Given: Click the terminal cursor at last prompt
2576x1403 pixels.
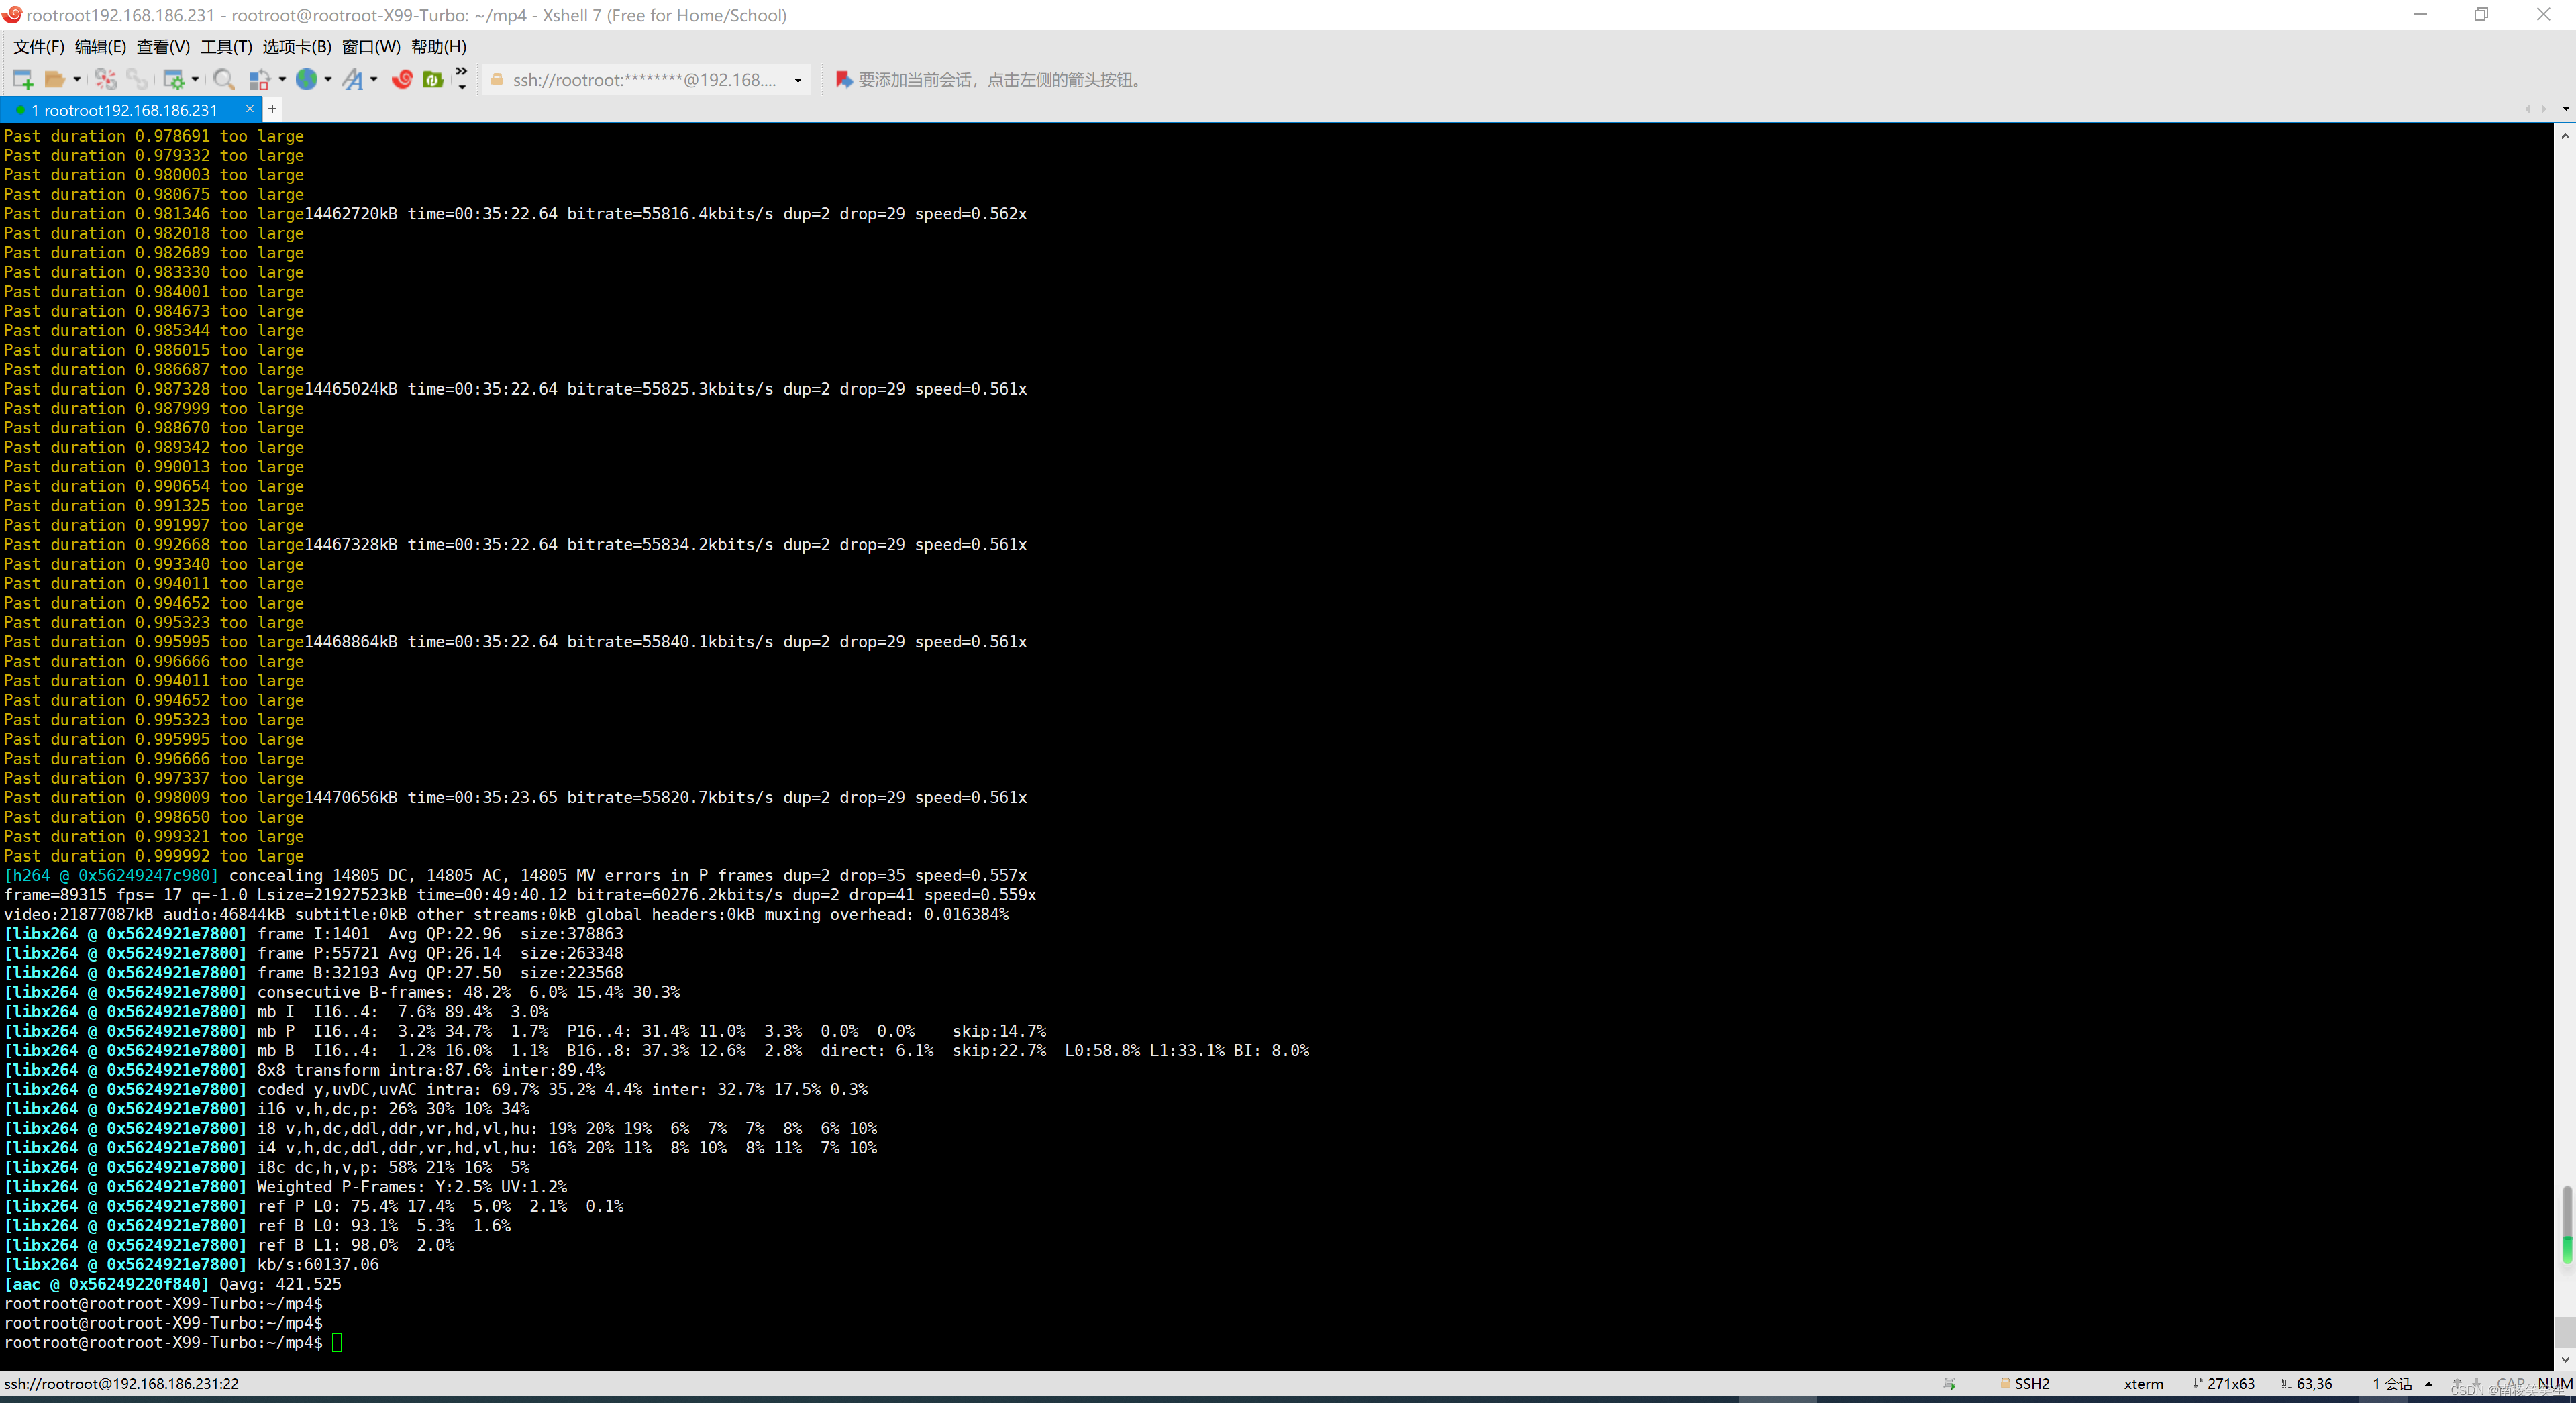Looking at the screenshot, I should (x=337, y=1342).
